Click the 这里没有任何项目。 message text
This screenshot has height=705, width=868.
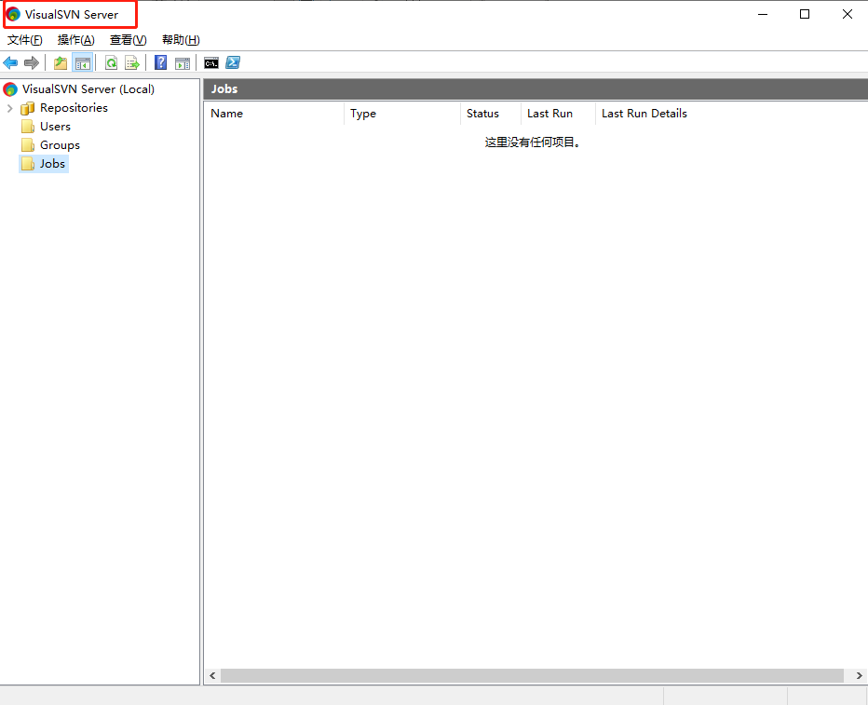[533, 142]
